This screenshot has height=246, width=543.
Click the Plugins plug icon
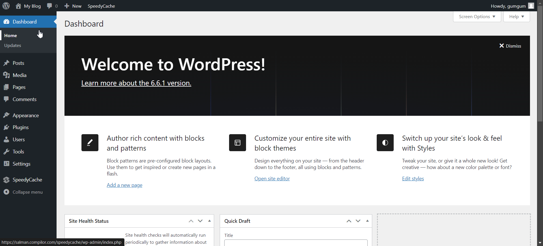[7, 127]
